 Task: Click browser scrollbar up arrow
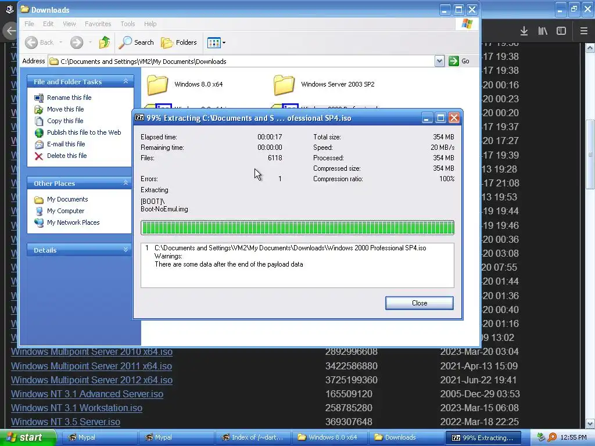point(590,48)
